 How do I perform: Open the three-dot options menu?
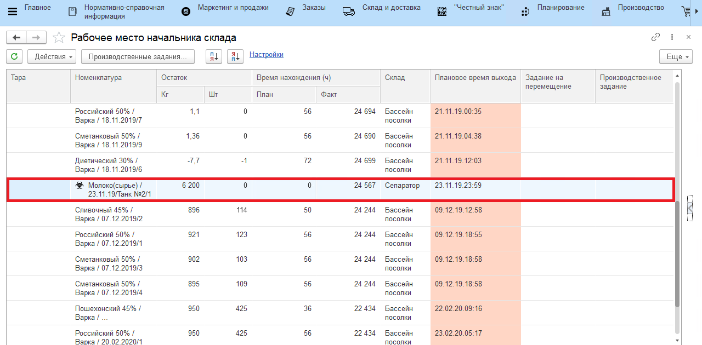tap(672, 37)
